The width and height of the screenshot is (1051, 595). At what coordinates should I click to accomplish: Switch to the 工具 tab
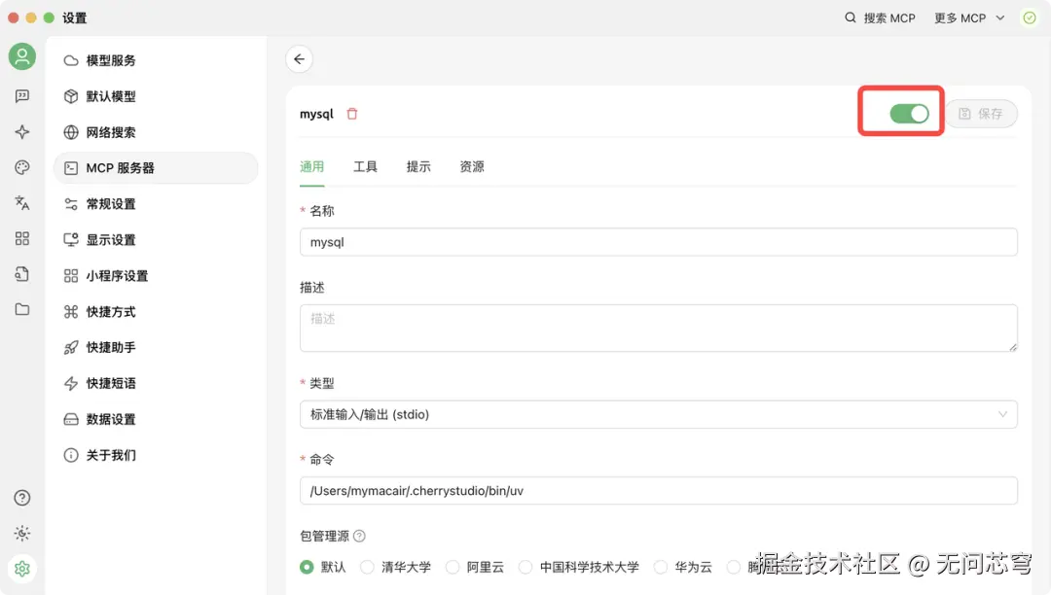click(365, 166)
